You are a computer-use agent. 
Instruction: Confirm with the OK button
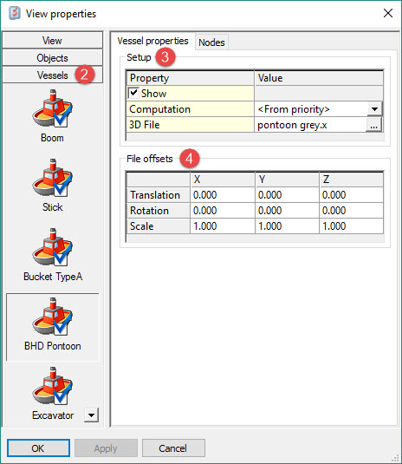click(38, 448)
